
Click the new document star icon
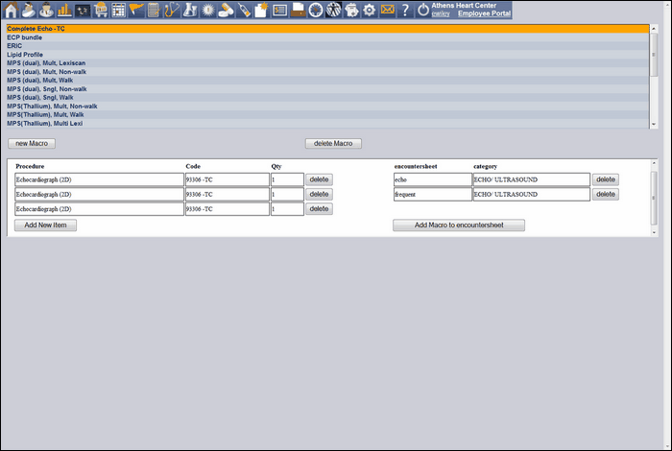[261, 10]
